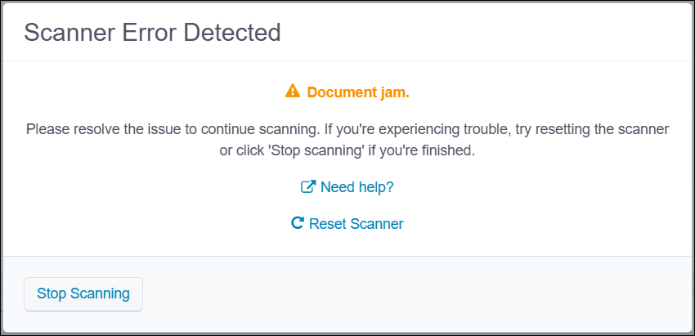Screen dimensions: 695x336
Task: Click the orange warning triangle icon
Action: pos(293,92)
